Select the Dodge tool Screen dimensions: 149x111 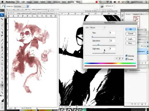[x=2, y=64]
